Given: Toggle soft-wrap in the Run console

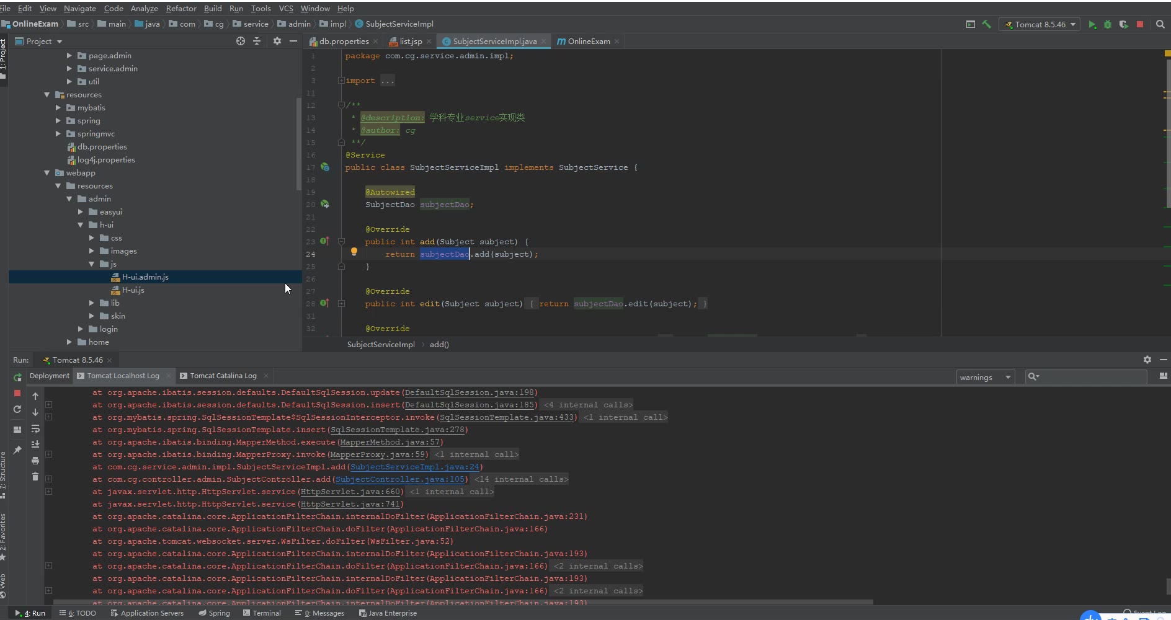Looking at the screenshot, I should tap(35, 428).
